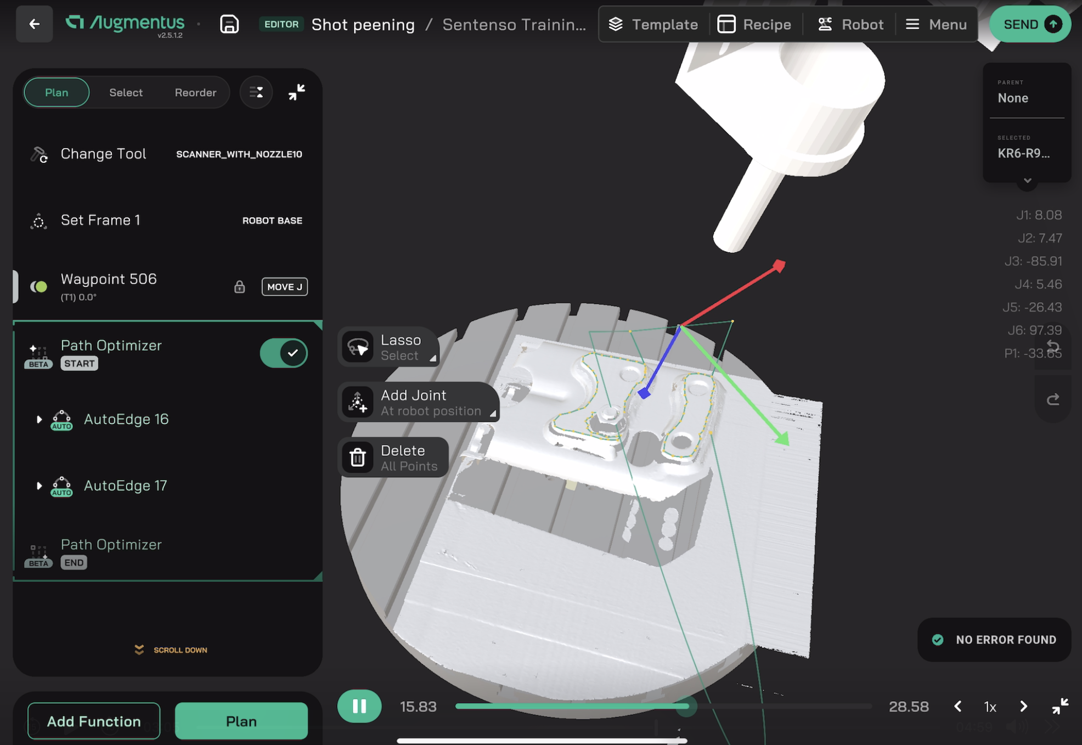Viewport: 1082px width, 745px height.
Task: Increase playback speed with right chevron
Action: pos(1023,707)
